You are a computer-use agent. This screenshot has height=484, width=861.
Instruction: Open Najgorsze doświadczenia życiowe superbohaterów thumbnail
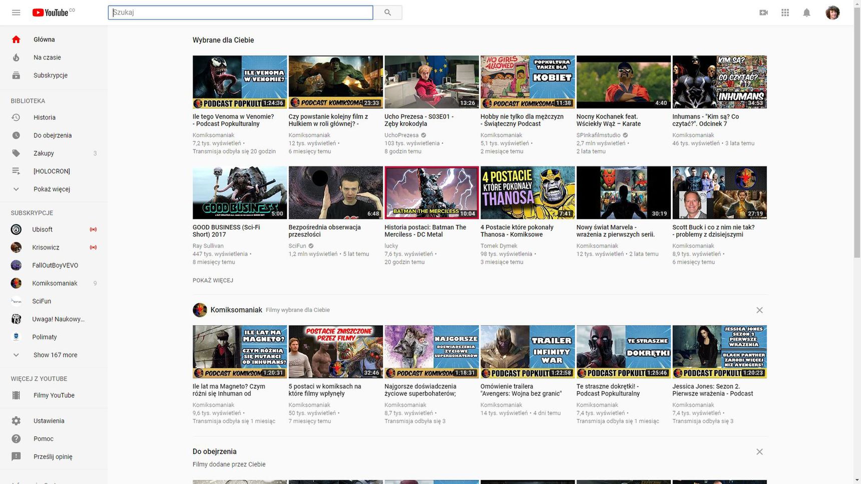click(x=432, y=352)
